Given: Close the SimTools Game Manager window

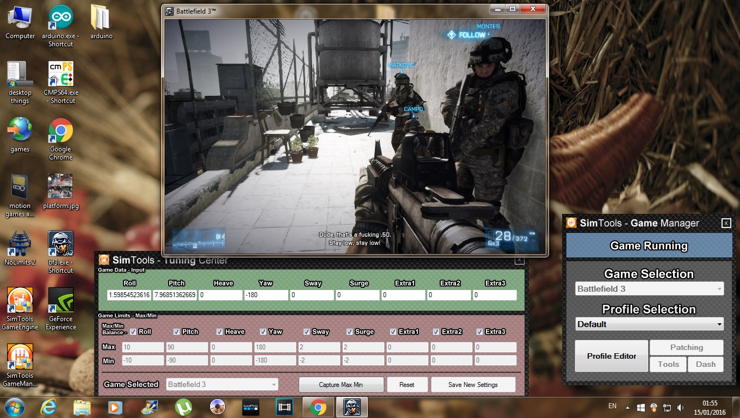Looking at the screenshot, I should tap(726, 223).
